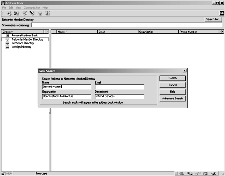Open the View menu
This screenshot has width=225, height=176.
pyautogui.click(x=18, y=8)
